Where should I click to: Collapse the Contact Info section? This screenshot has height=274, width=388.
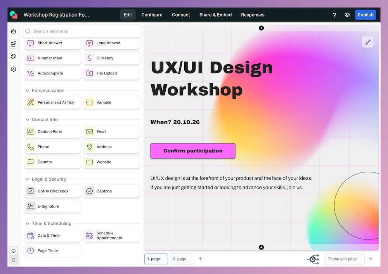pyautogui.click(x=27, y=119)
